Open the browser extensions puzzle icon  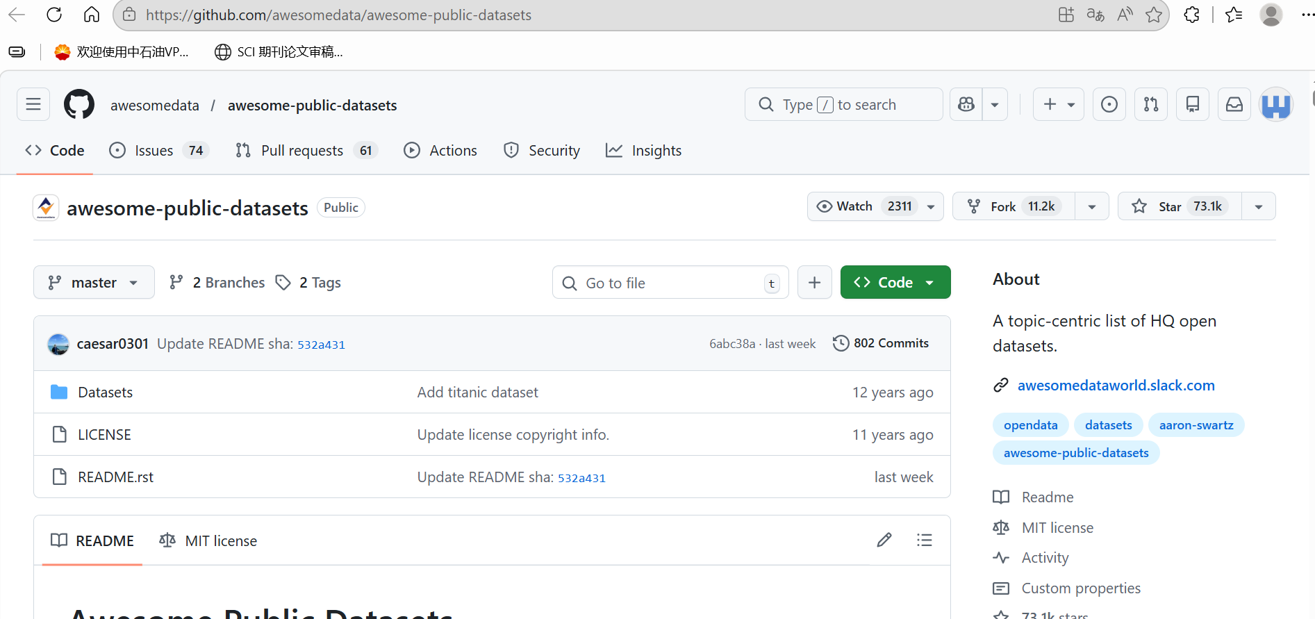(1192, 15)
